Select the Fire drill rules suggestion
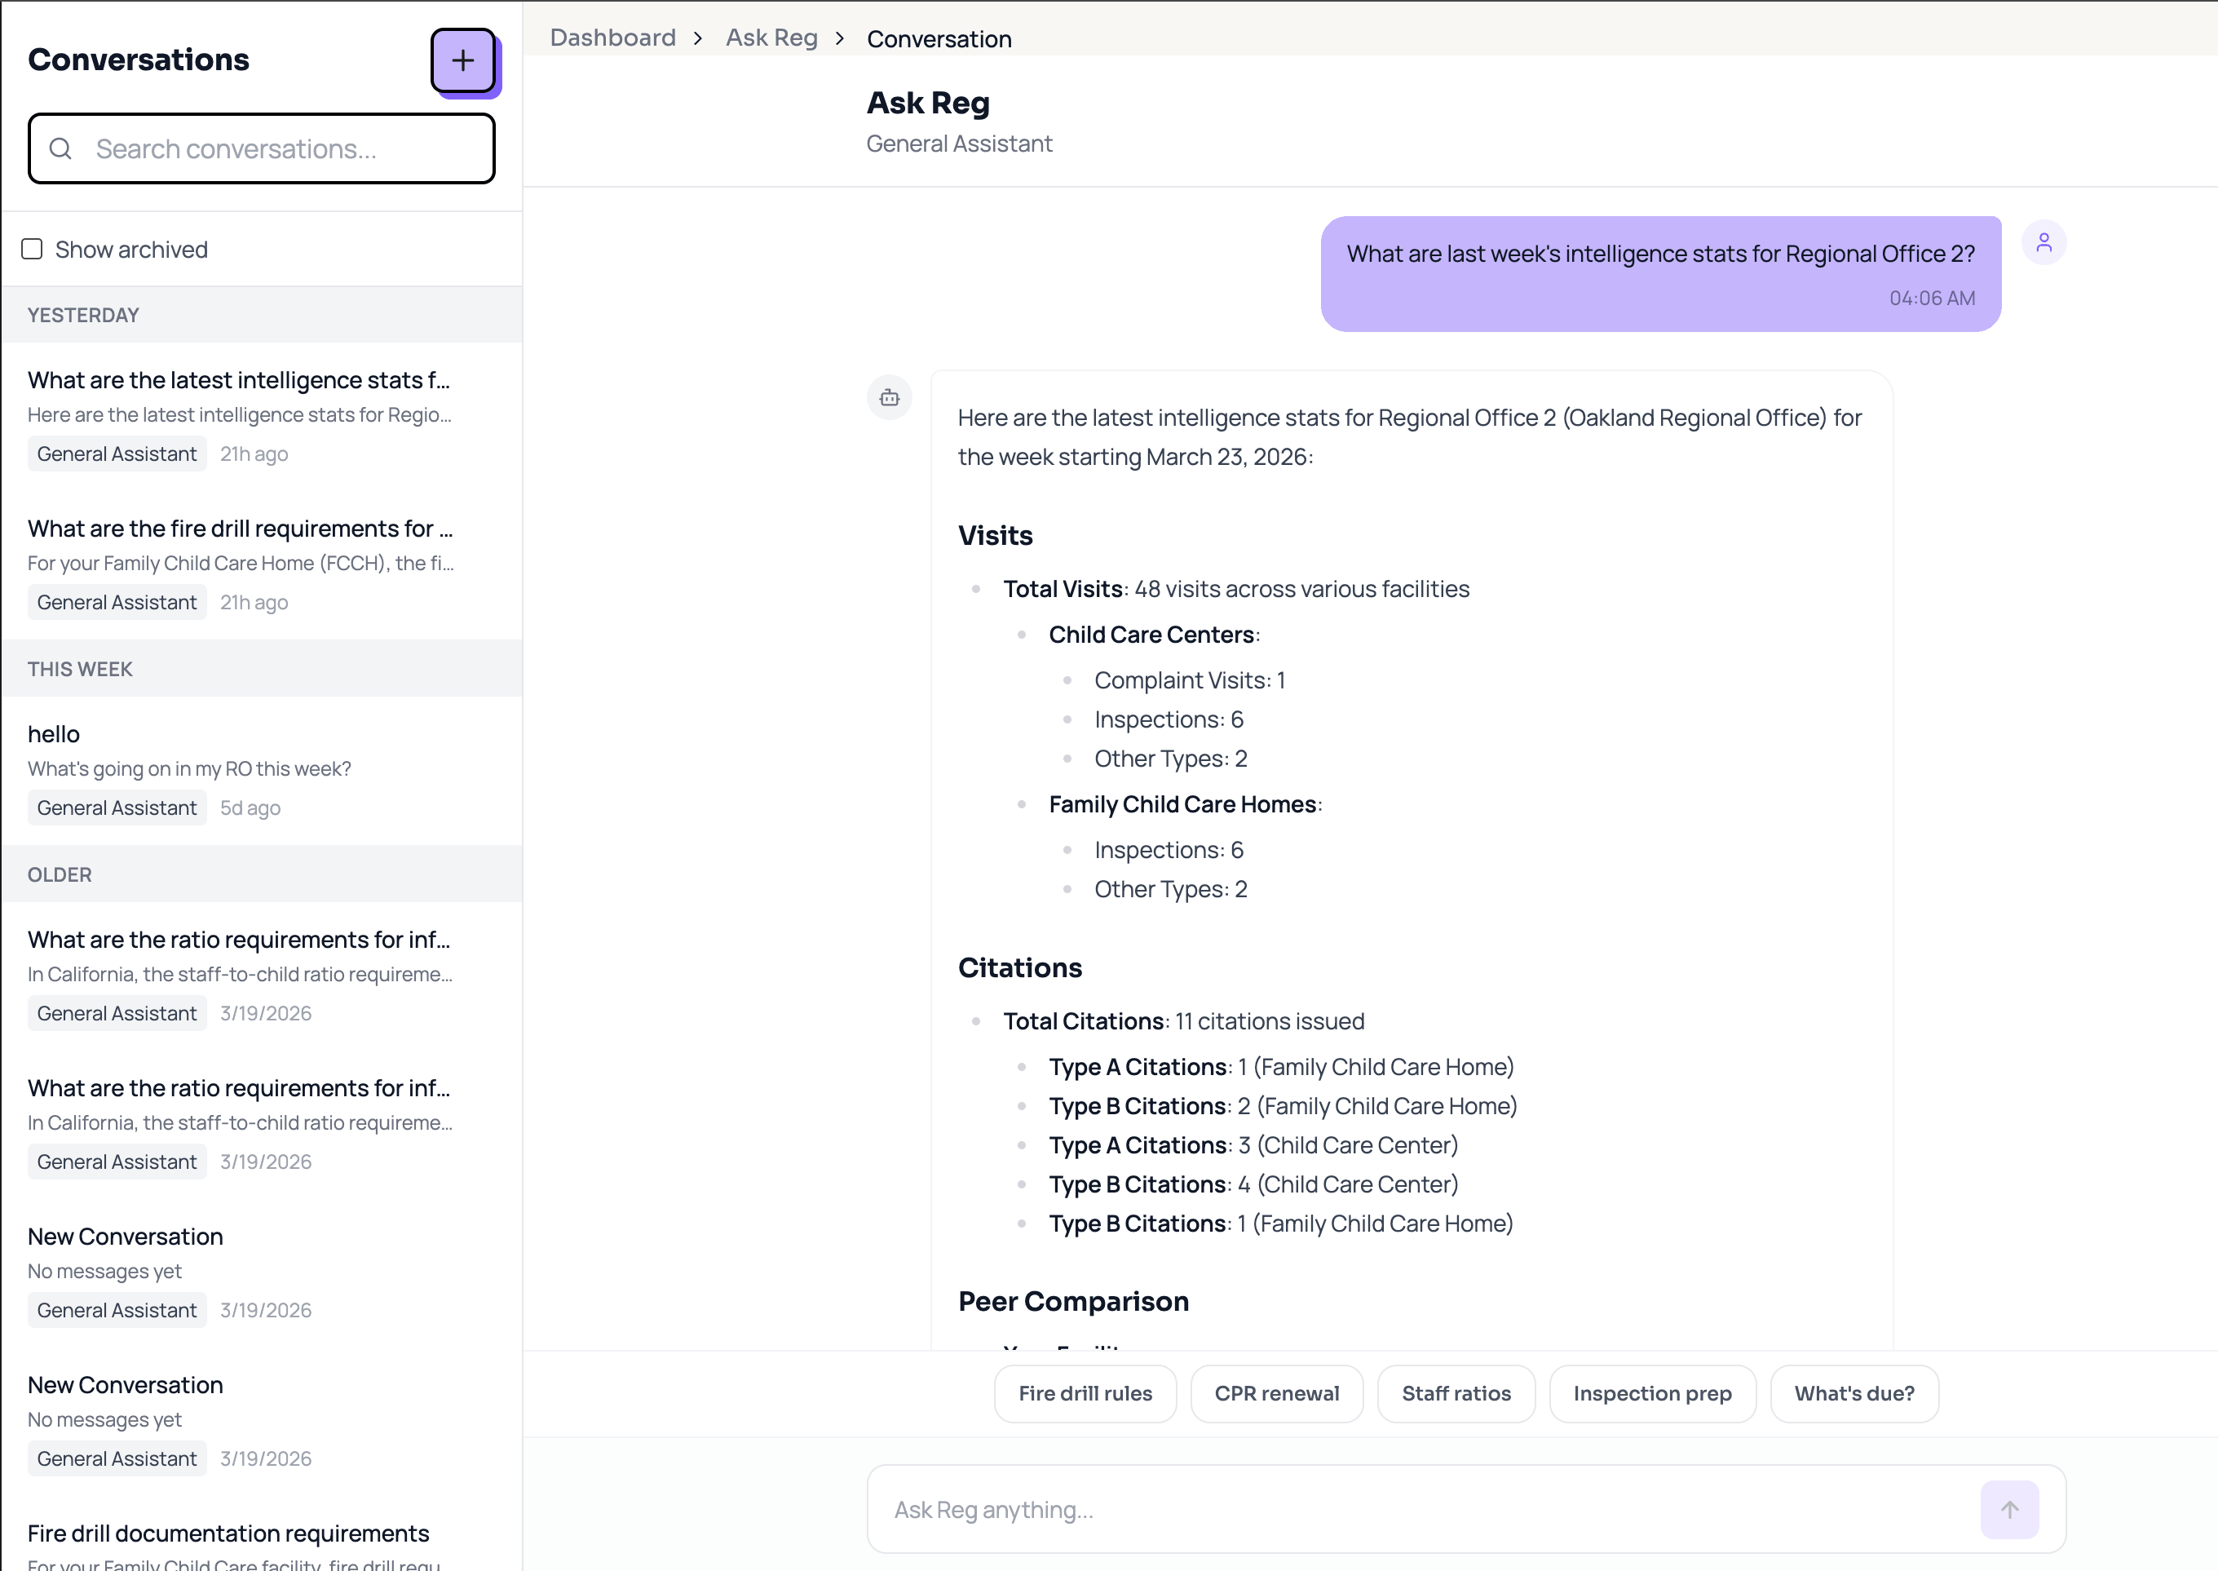This screenshot has height=1571, width=2218. point(1085,1393)
